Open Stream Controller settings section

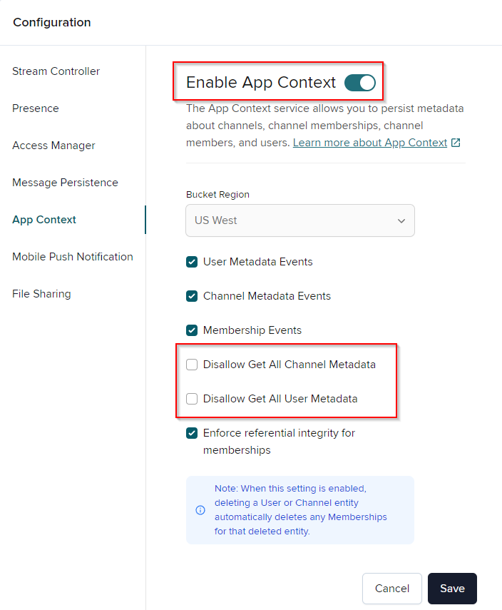click(x=56, y=71)
